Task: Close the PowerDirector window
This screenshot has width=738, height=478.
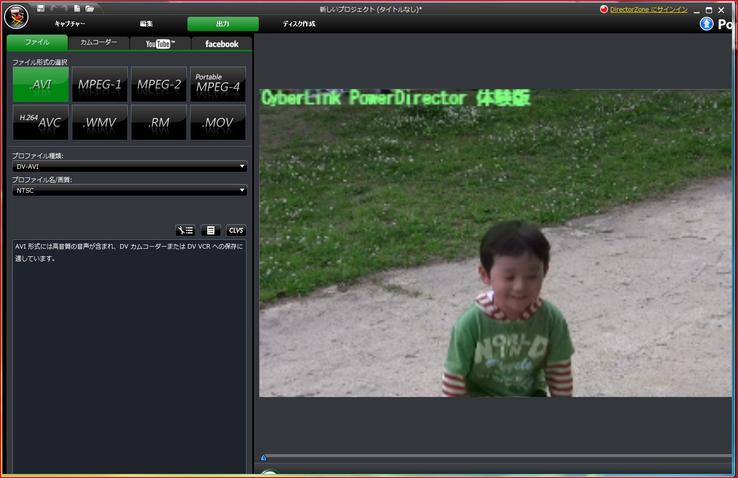Action: pos(721,10)
